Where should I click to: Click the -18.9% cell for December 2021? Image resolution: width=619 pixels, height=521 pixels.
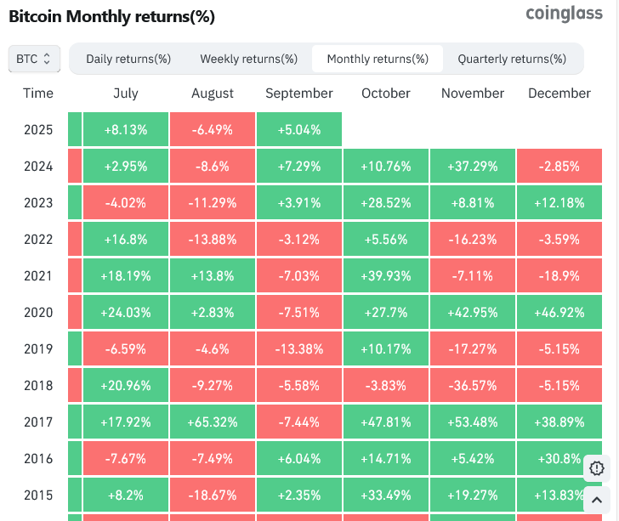tap(559, 275)
